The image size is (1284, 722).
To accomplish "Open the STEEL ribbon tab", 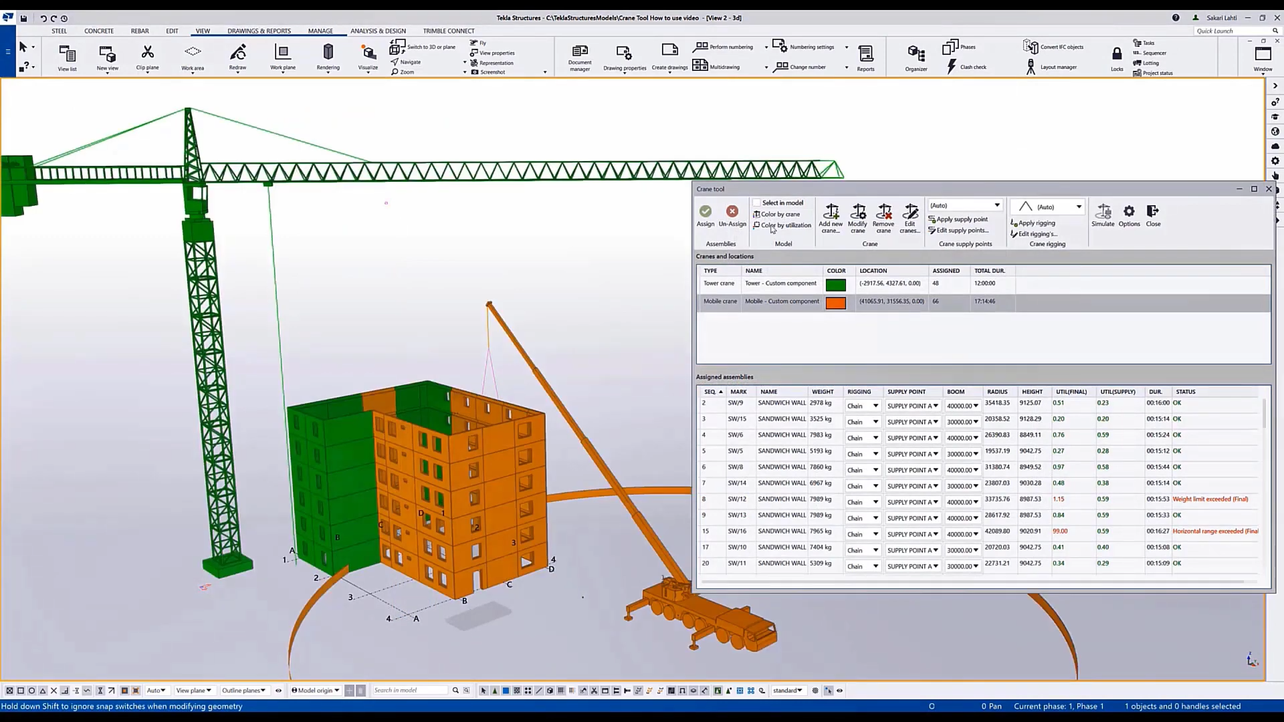I will 60,31.
